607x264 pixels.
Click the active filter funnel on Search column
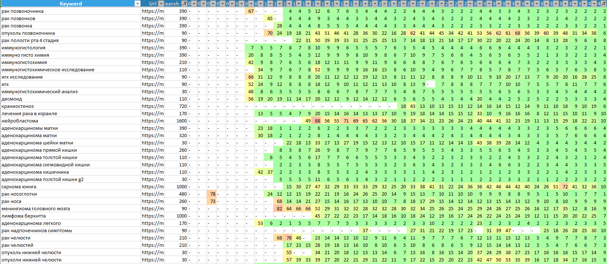point(184,4)
